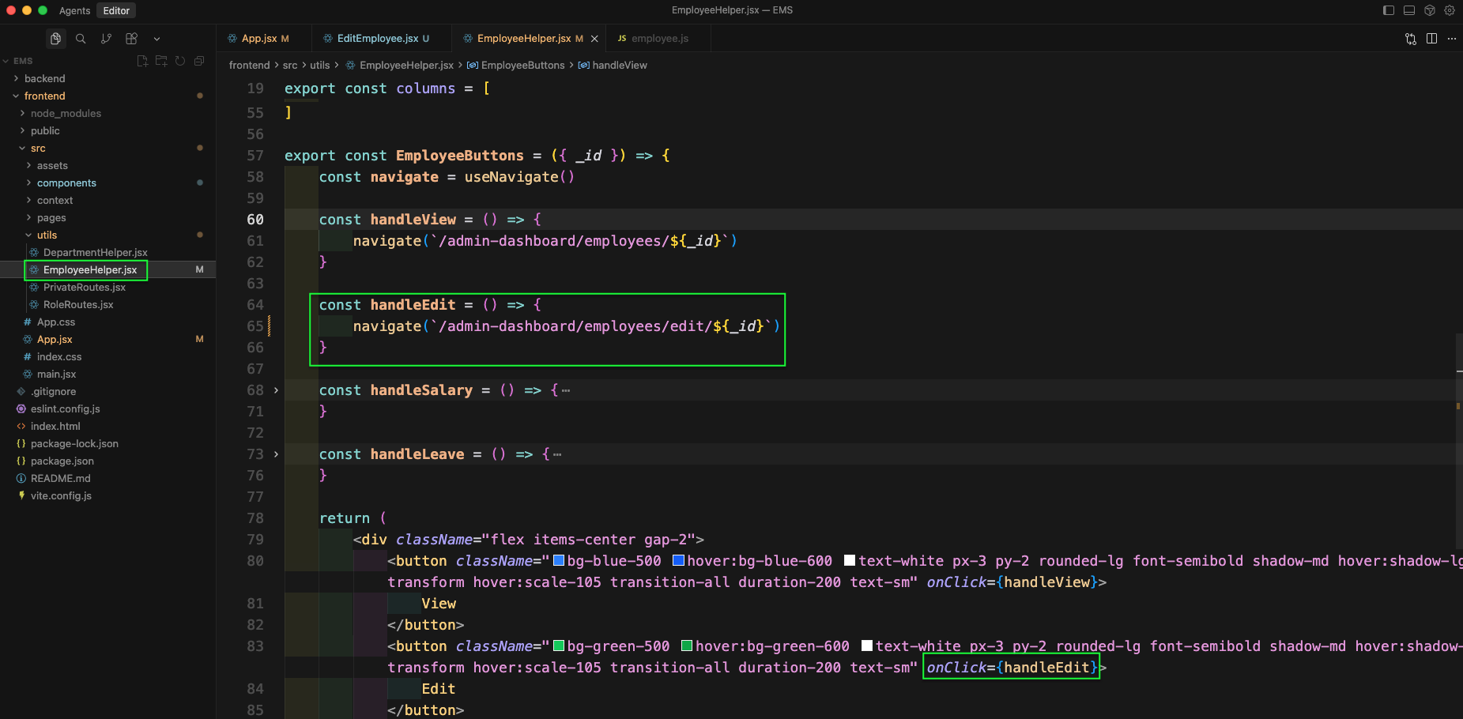1463x719 pixels.
Task: Open RoleRoutes.jsx in the file tree
Action: point(107,305)
